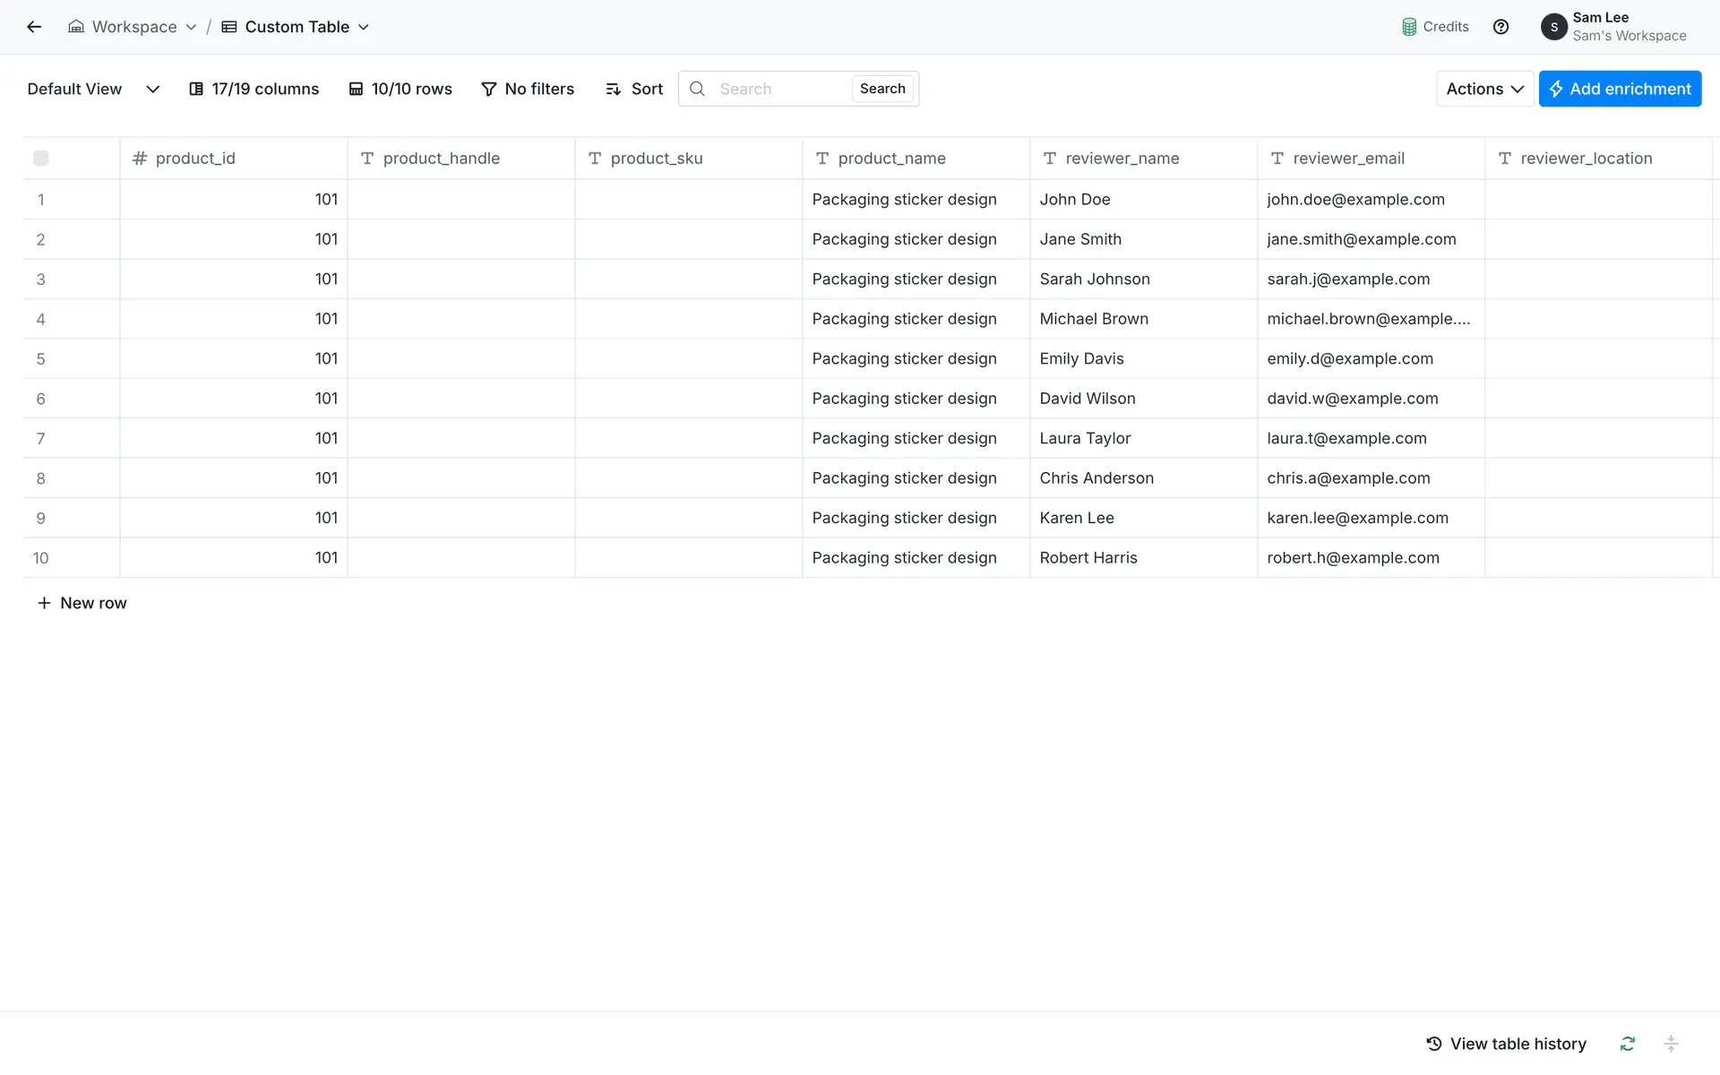
Task: Click the Sort option in toolbar
Action: coord(634,89)
